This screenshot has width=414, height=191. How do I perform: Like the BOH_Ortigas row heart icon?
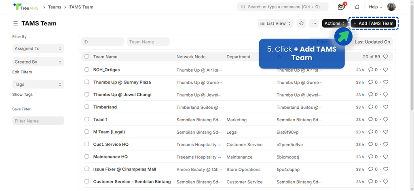point(386,70)
